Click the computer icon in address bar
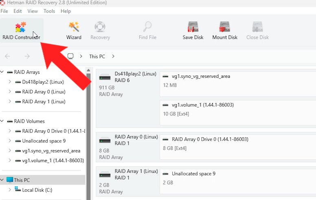The height and width of the screenshot is (200, 316). (70, 56)
